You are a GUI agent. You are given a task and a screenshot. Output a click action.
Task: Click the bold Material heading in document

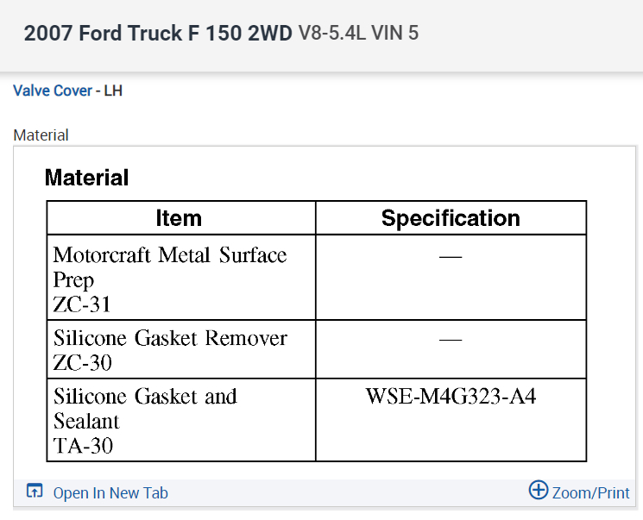coord(86,178)
